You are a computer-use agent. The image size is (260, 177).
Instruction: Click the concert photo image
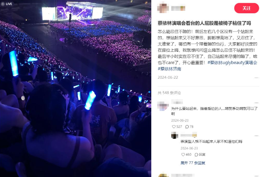[76, 88]
